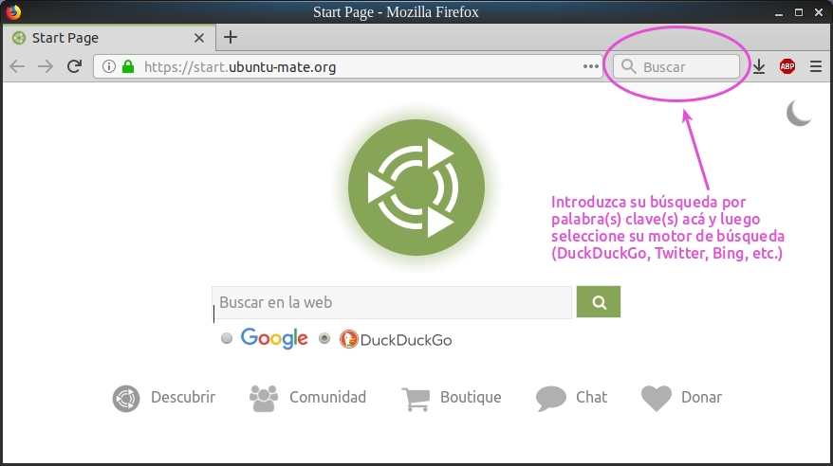Close the Start Page tab

[199, 38]
